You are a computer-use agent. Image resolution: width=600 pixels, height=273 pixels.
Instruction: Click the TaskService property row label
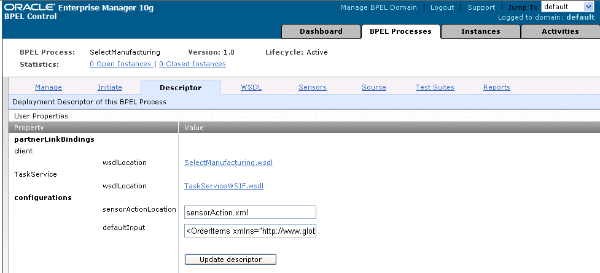pos(36,174)
